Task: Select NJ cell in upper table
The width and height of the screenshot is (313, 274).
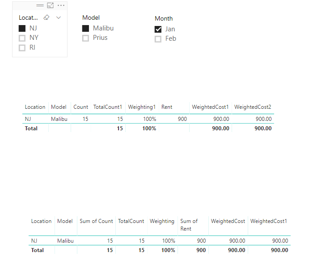Action: coord(28,119)
